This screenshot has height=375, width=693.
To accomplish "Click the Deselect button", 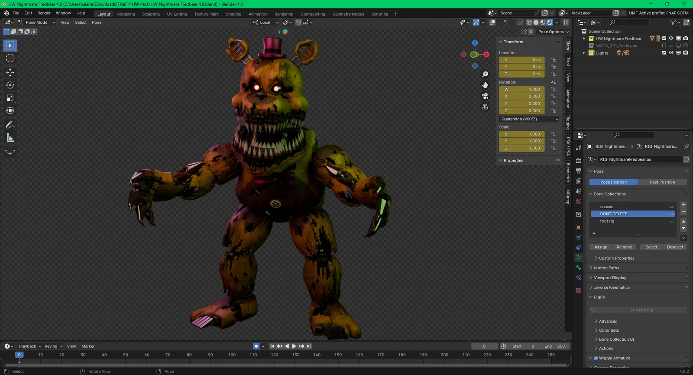I will [x=675, y=247].
